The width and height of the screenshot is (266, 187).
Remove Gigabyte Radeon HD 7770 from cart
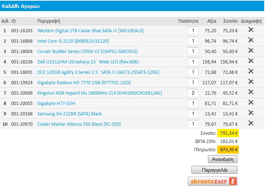pos(251,82)
